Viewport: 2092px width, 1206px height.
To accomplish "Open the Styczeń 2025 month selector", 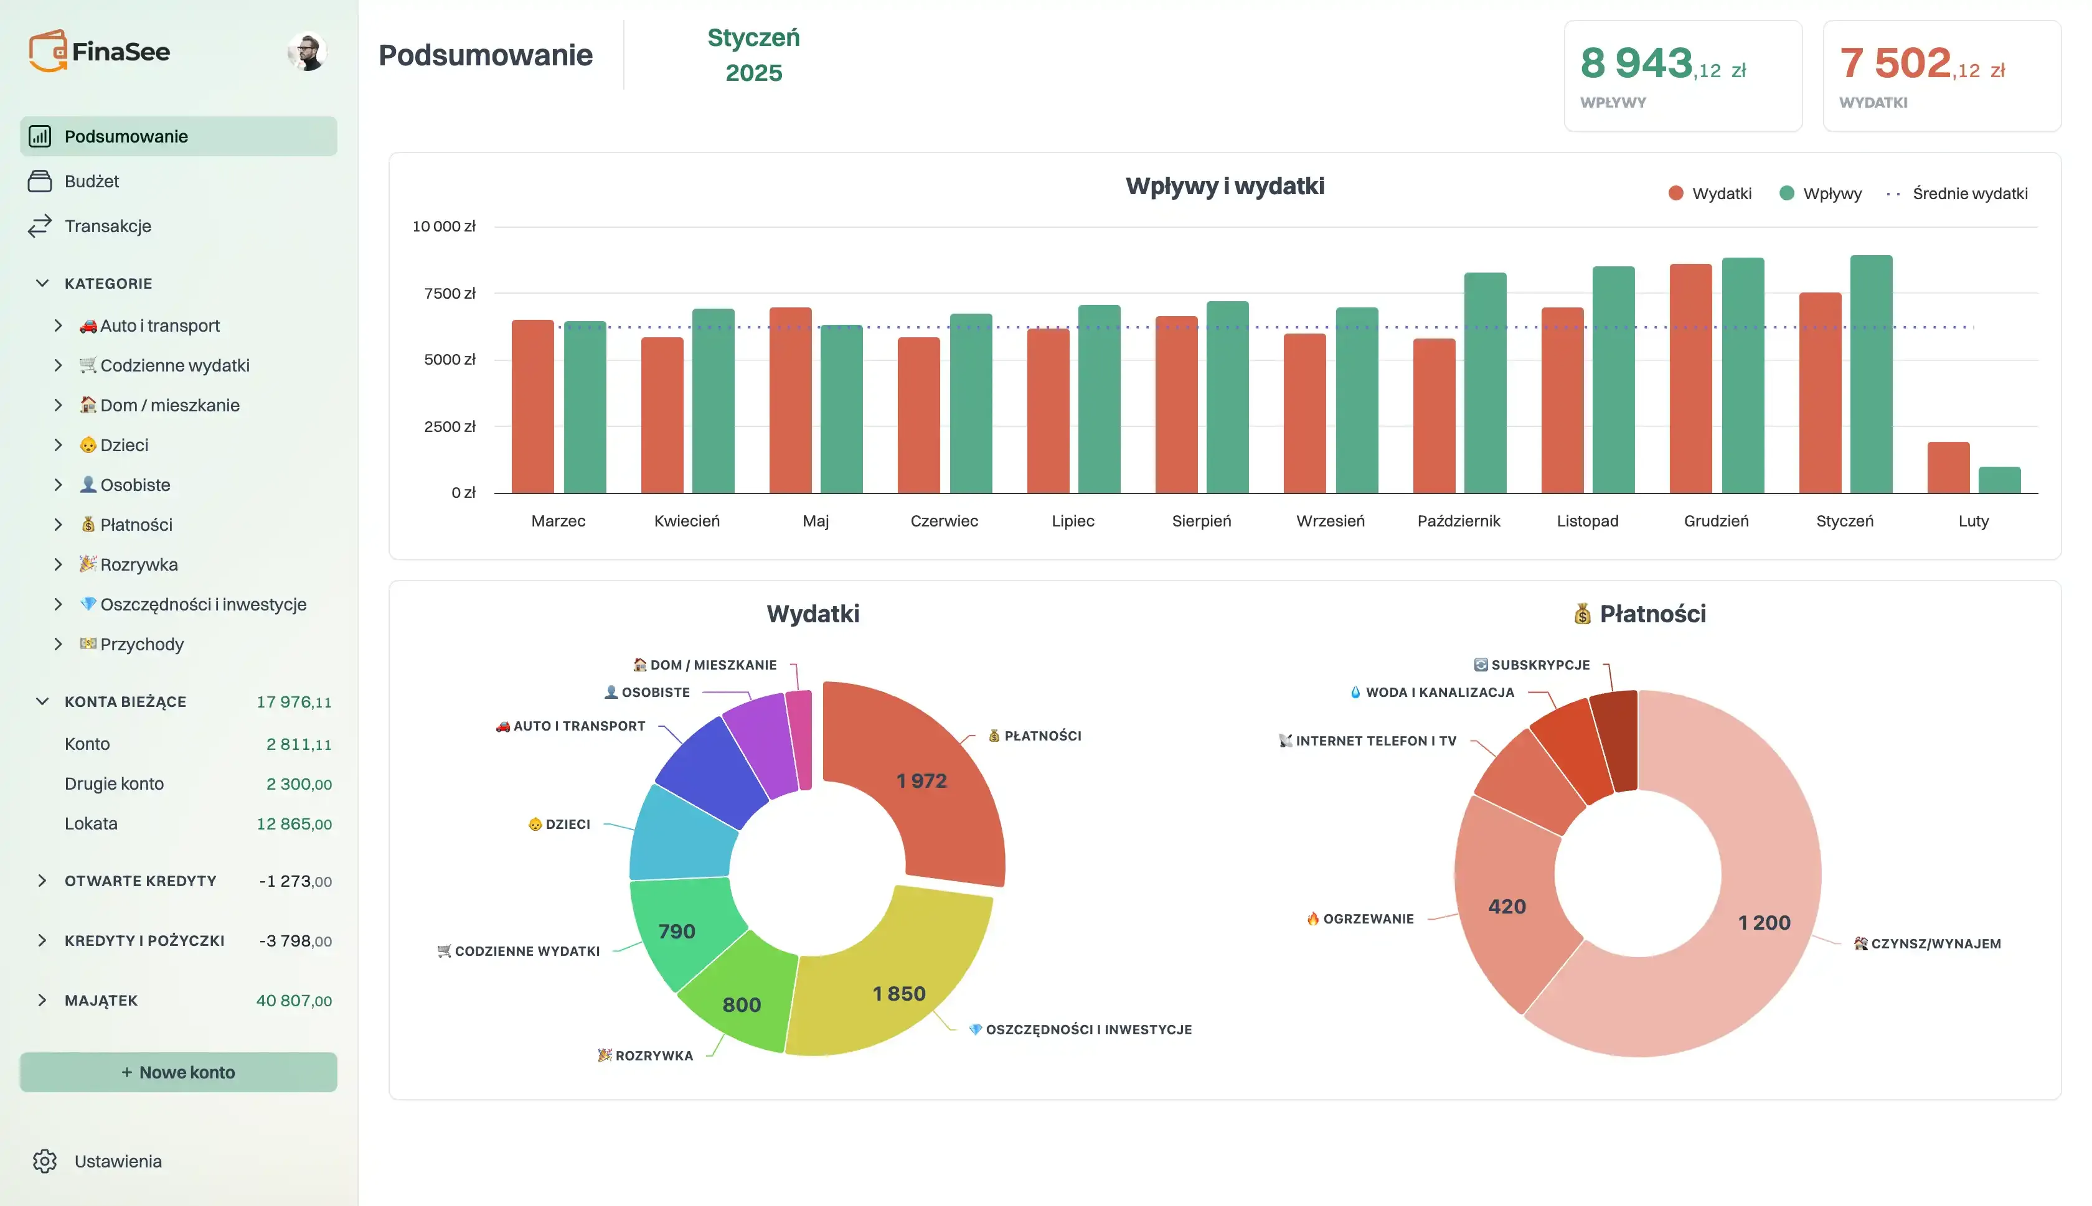I will 753,54.
